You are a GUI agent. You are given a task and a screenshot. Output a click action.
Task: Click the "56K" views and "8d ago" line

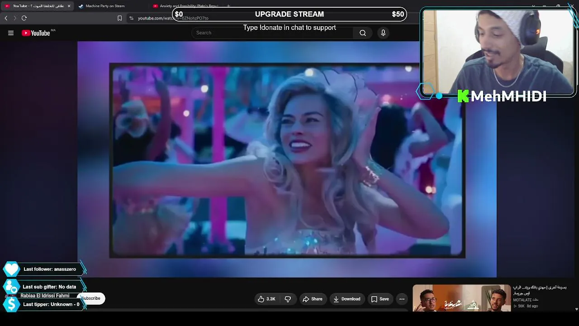point(526,306)
